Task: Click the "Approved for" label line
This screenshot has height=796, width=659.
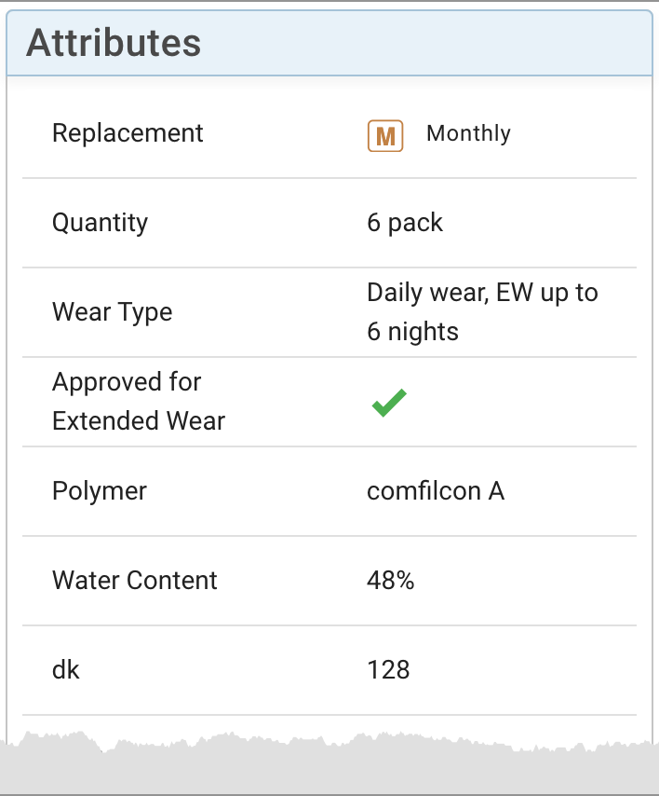Action: point(127,382)
